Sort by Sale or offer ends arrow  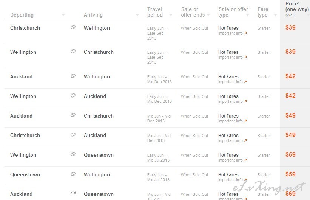pyautogui.click(x=208, y=15)
